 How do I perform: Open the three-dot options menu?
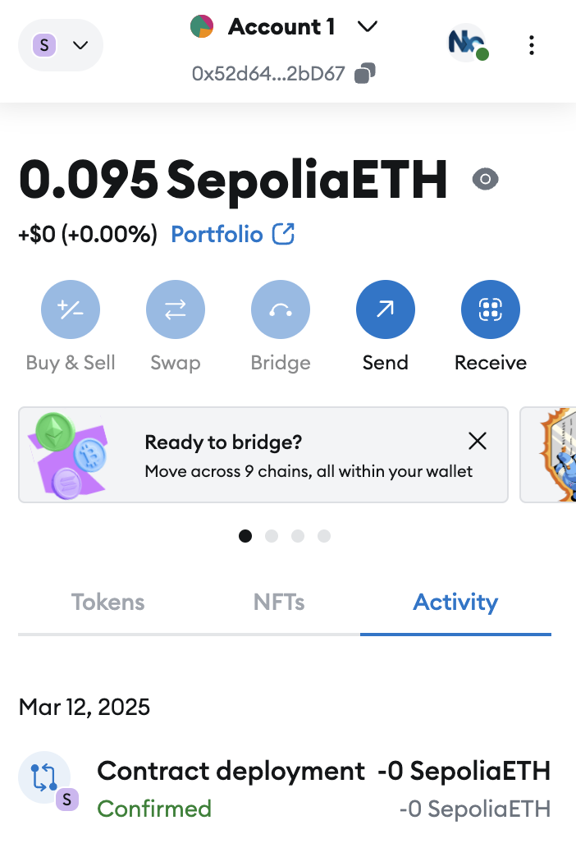[x=532, y=45]
